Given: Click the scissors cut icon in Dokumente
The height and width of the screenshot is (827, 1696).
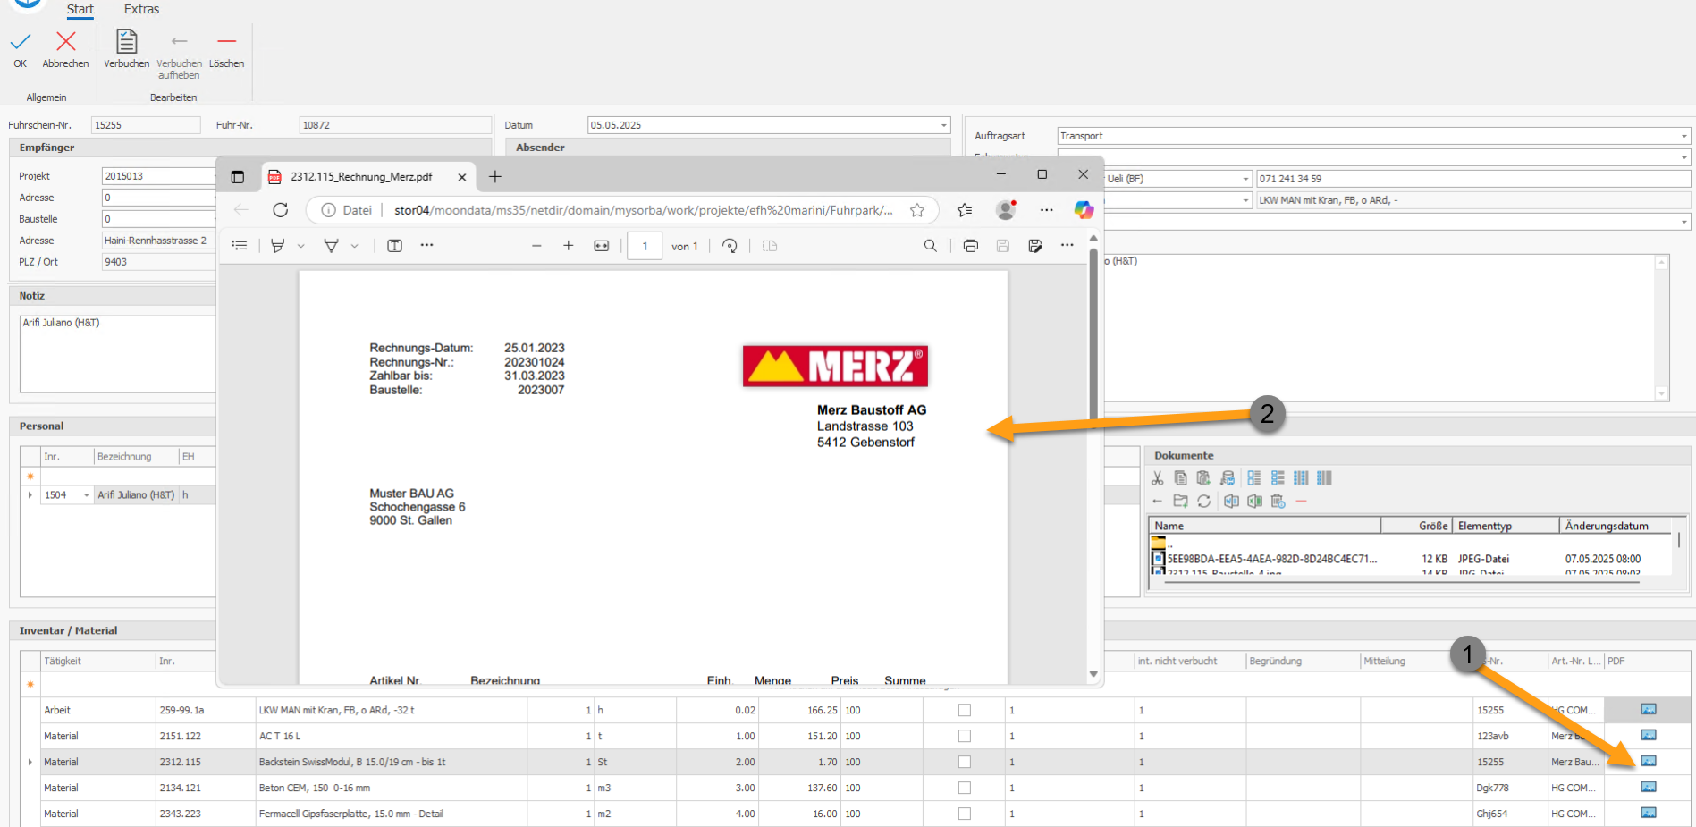Looking at the screenshot, I should click(x=1158, y=478).
